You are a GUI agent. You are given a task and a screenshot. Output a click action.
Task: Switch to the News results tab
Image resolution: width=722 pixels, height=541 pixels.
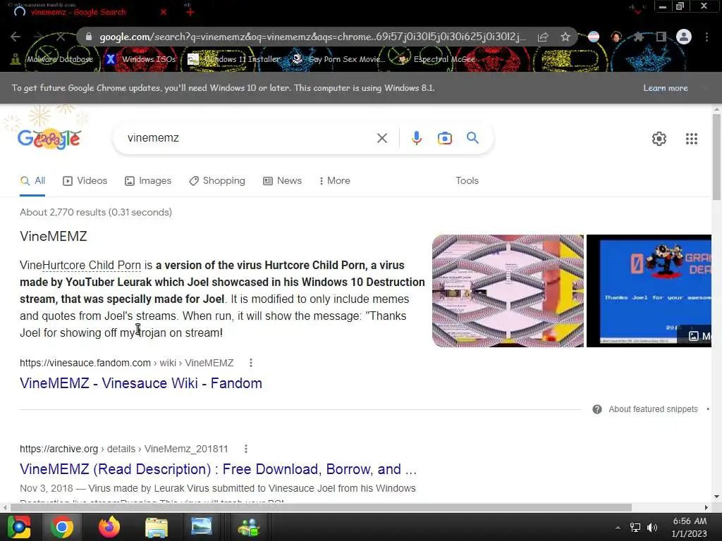283,181
